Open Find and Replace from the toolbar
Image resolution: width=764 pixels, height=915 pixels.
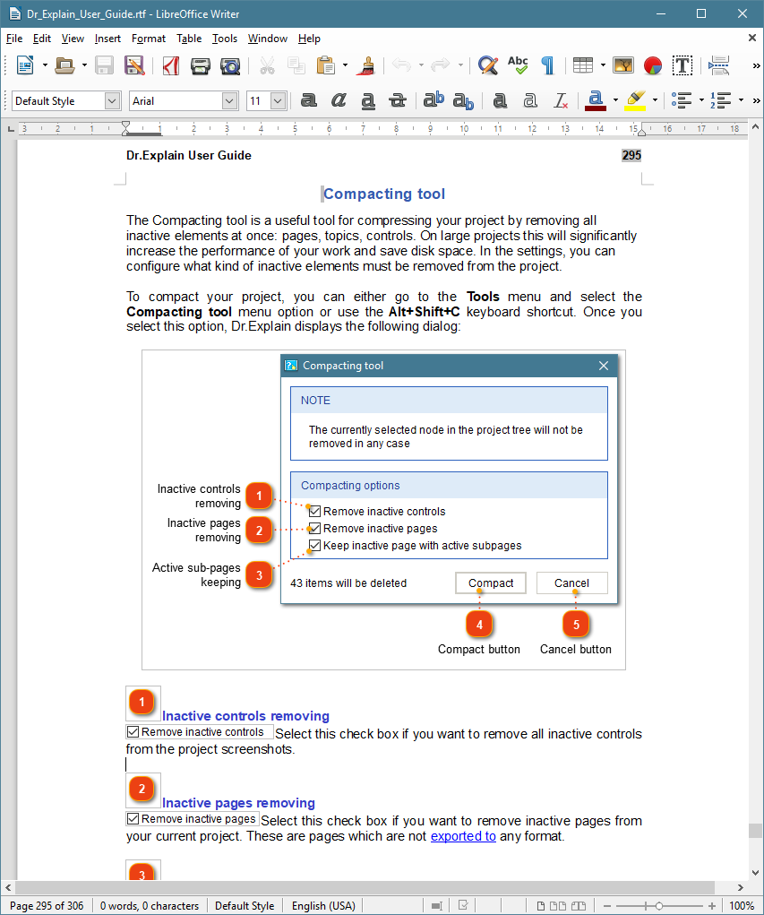pos(487,65)
